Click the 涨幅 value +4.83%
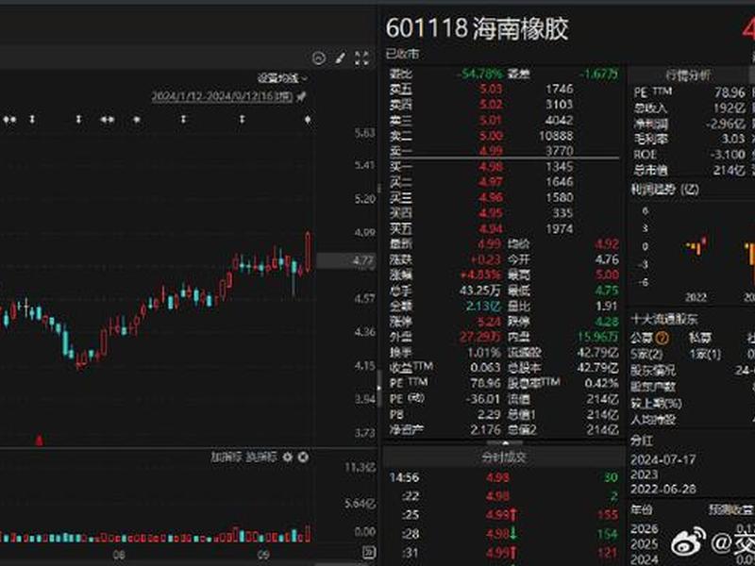Viewport: 755px width, 566px height. pos(481,275)
